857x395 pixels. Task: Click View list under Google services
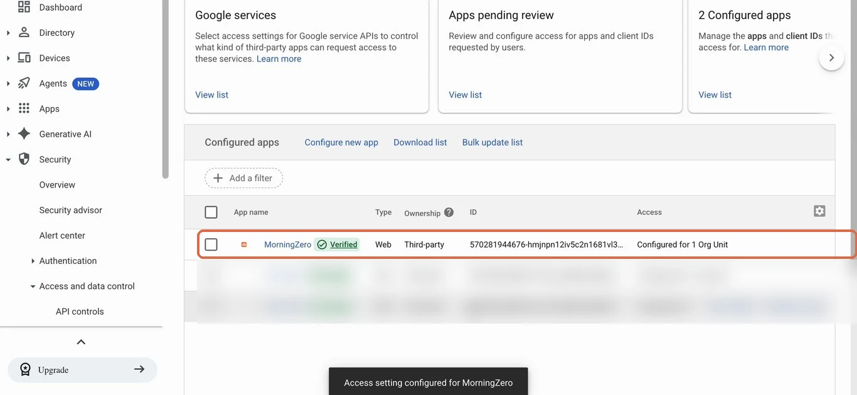(x=212, y=95)
